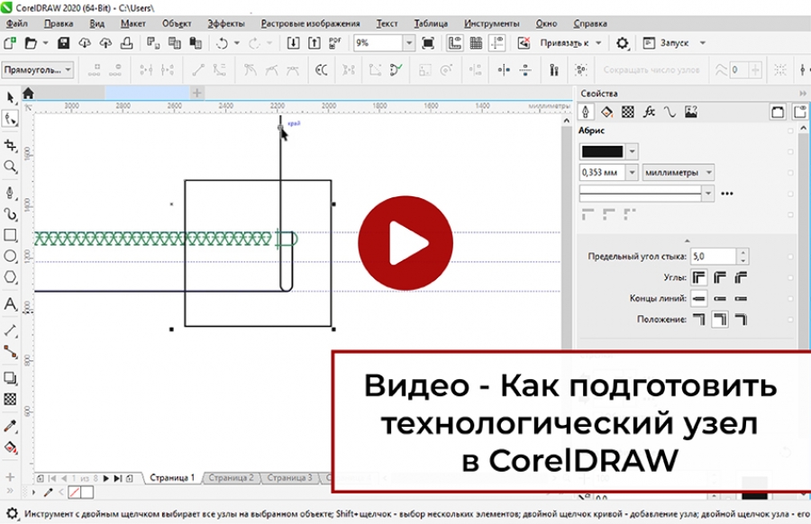Select the Ellipse tool
This screenshot has height=524, width=811.
point(10,257)
